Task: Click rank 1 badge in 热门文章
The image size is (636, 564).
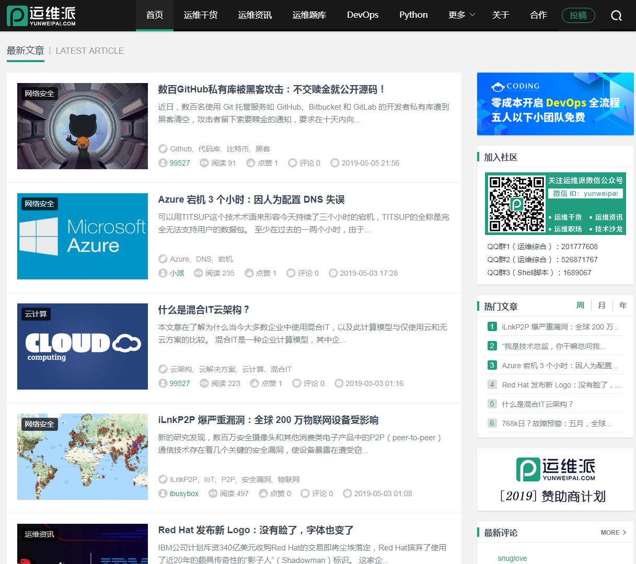Action: pos(492,326)
